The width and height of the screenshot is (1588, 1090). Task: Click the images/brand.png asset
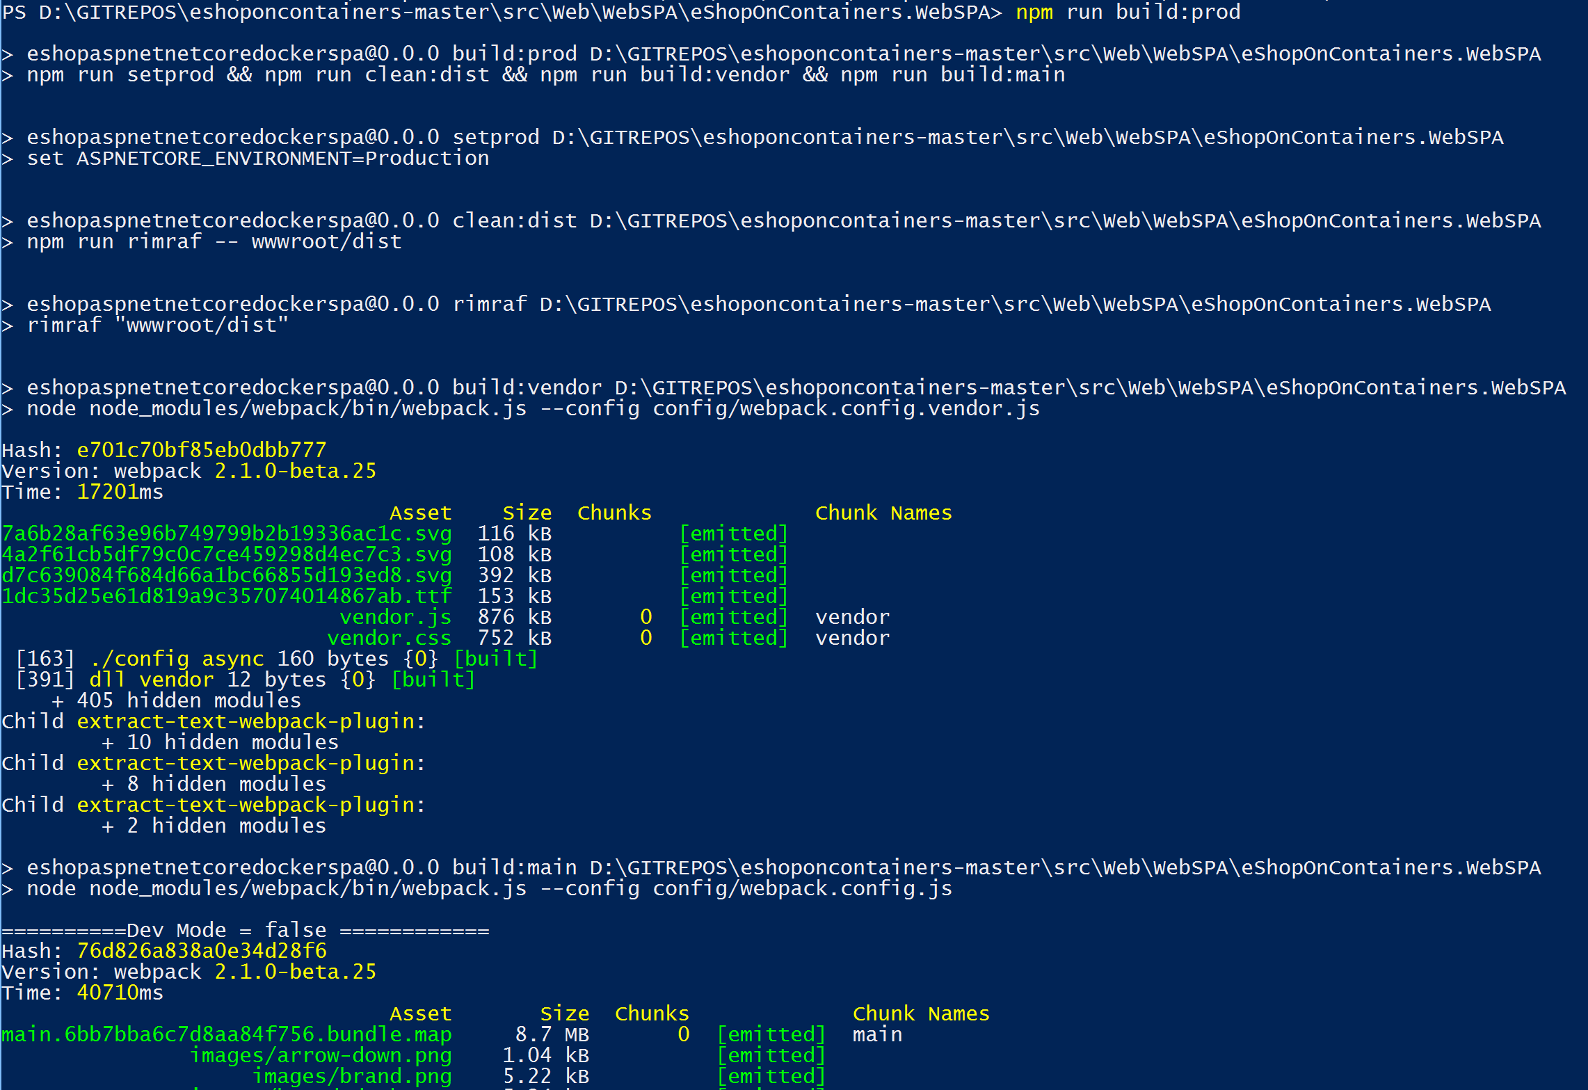tap(351, 1076)
